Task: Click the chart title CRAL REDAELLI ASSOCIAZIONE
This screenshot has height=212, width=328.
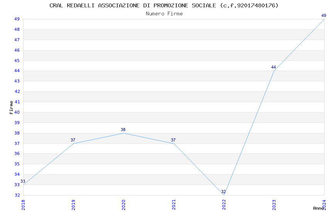Action: [164, 5]
